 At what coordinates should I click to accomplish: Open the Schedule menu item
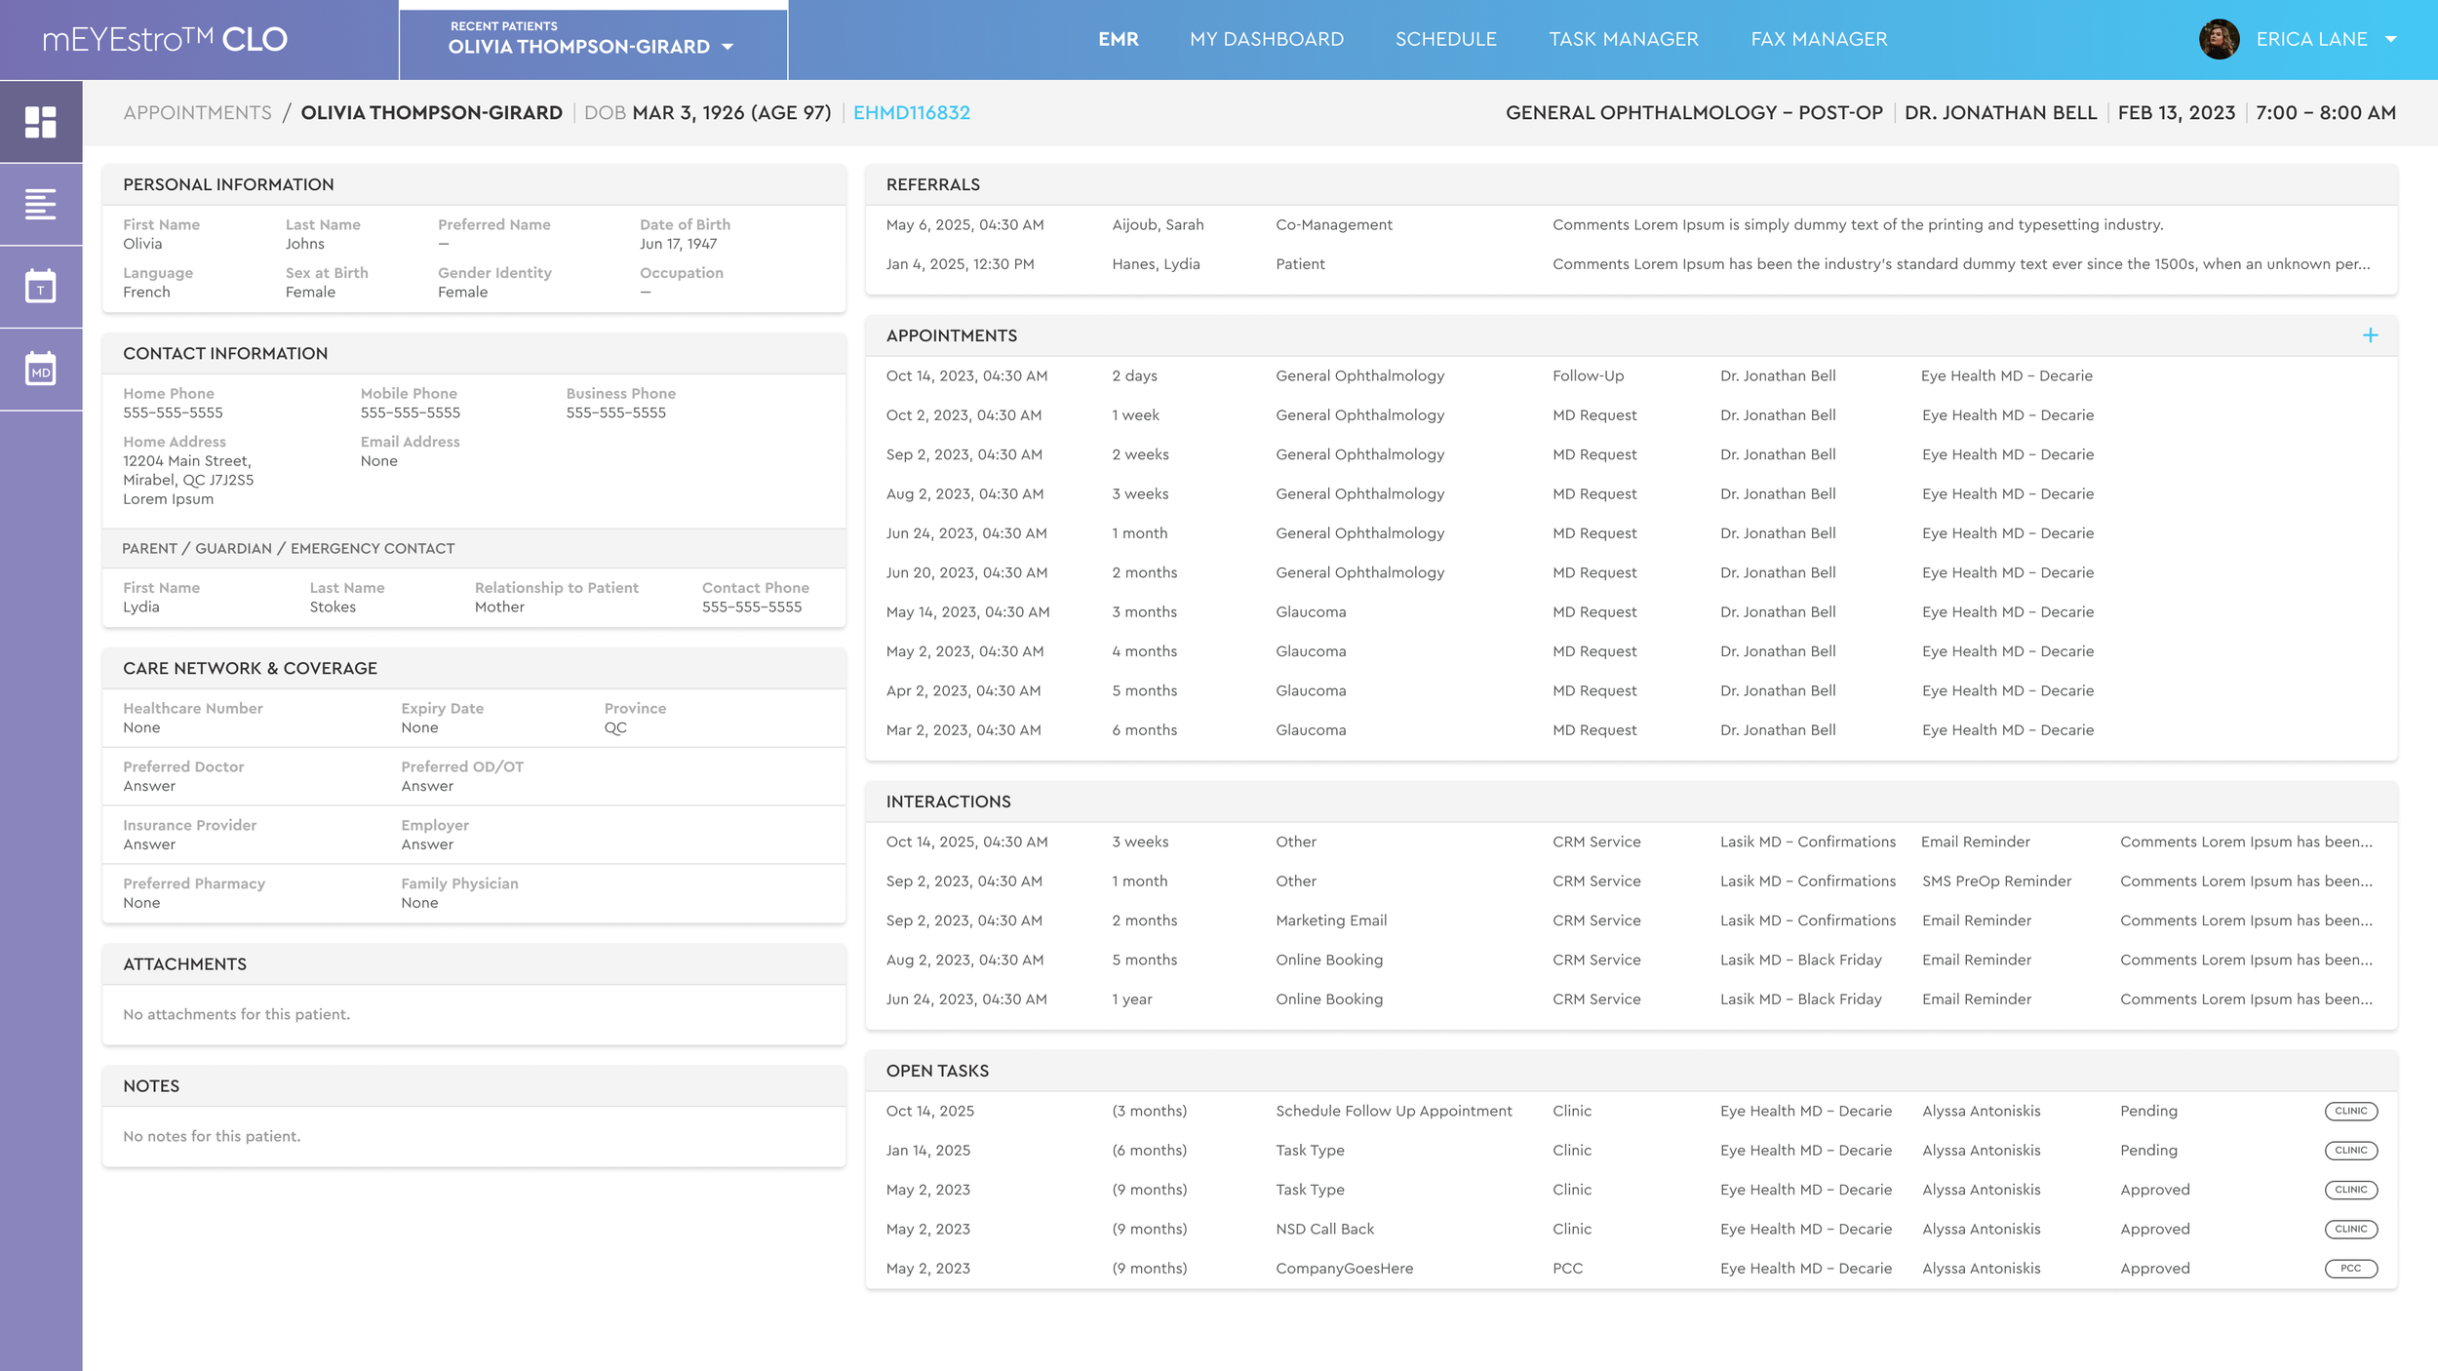tap(1445, 40)
